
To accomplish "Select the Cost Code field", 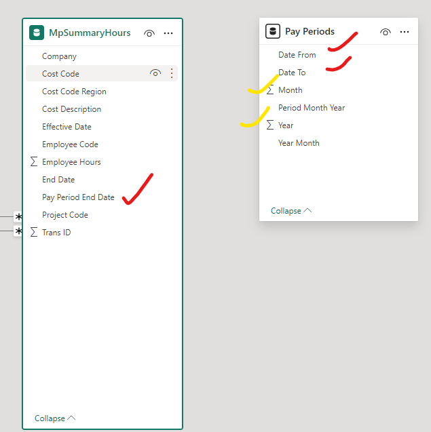I will click(x=60, y=74).
